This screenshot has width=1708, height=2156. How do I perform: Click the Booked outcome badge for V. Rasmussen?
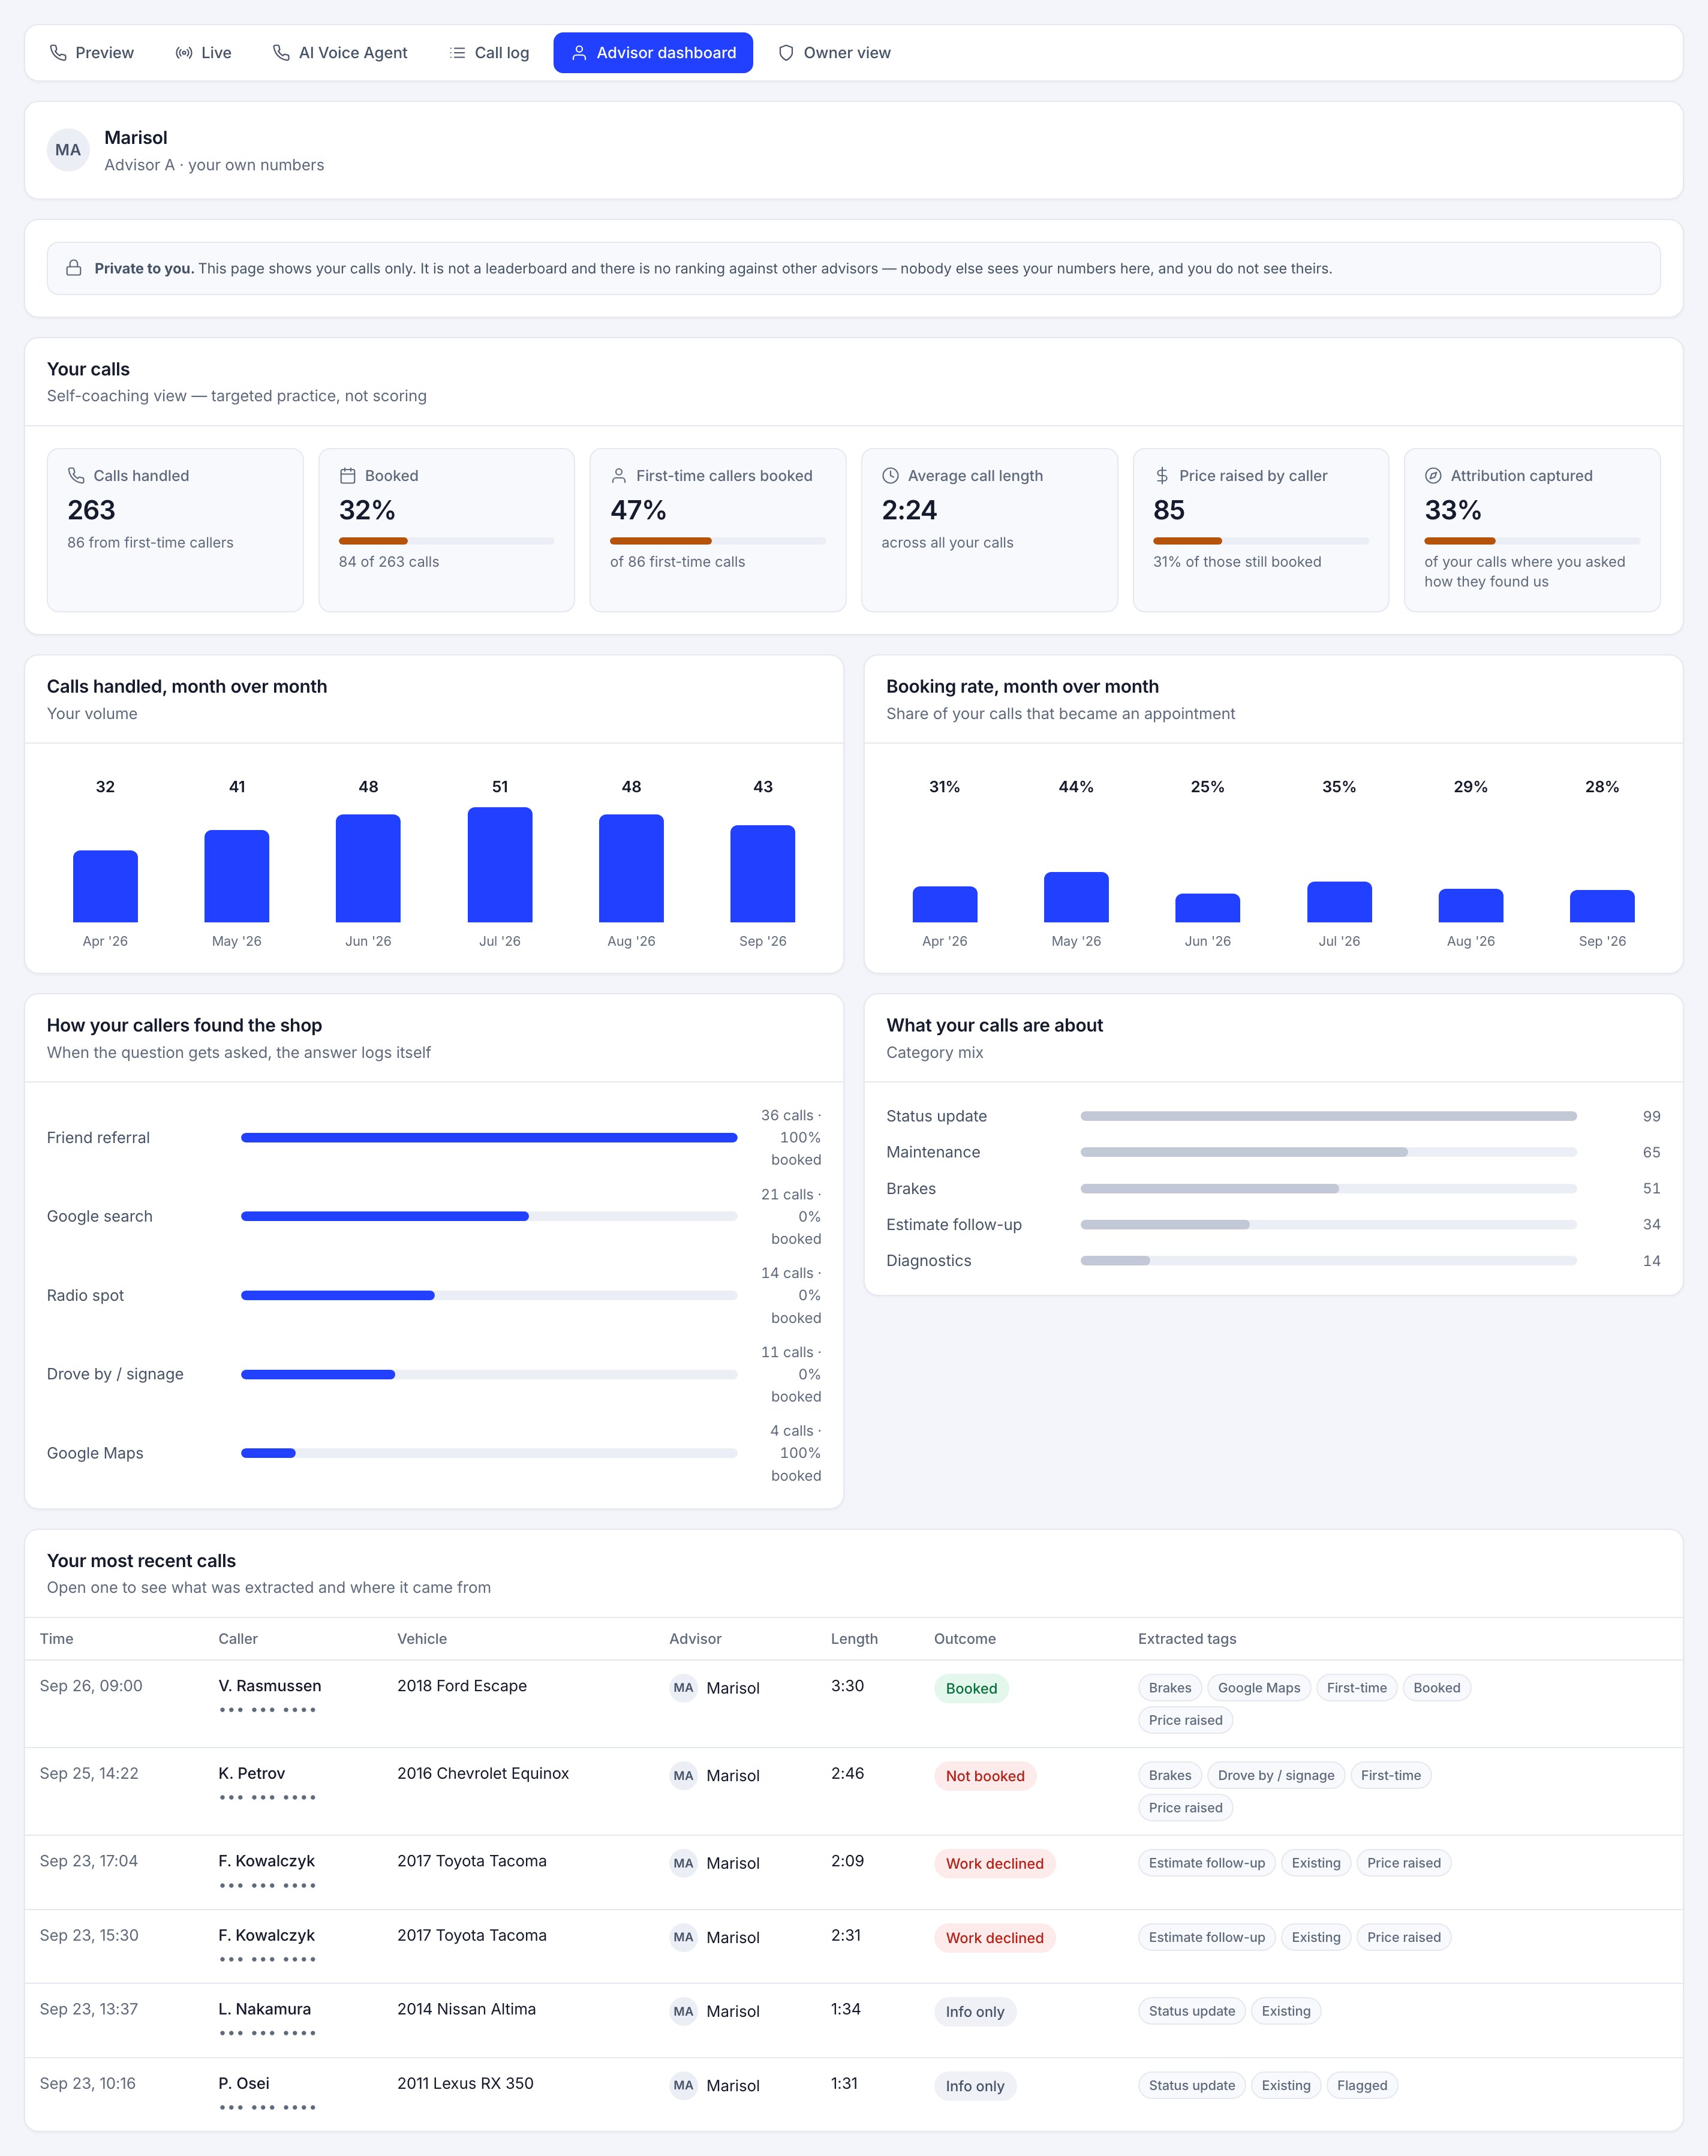click(x=971, y=1688)
